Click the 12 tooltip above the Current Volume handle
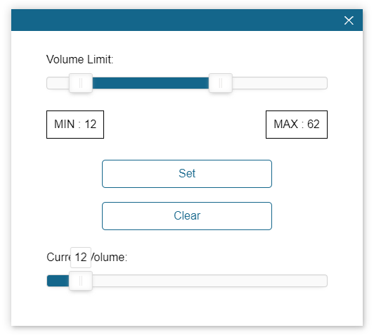 tap(81, 257)
